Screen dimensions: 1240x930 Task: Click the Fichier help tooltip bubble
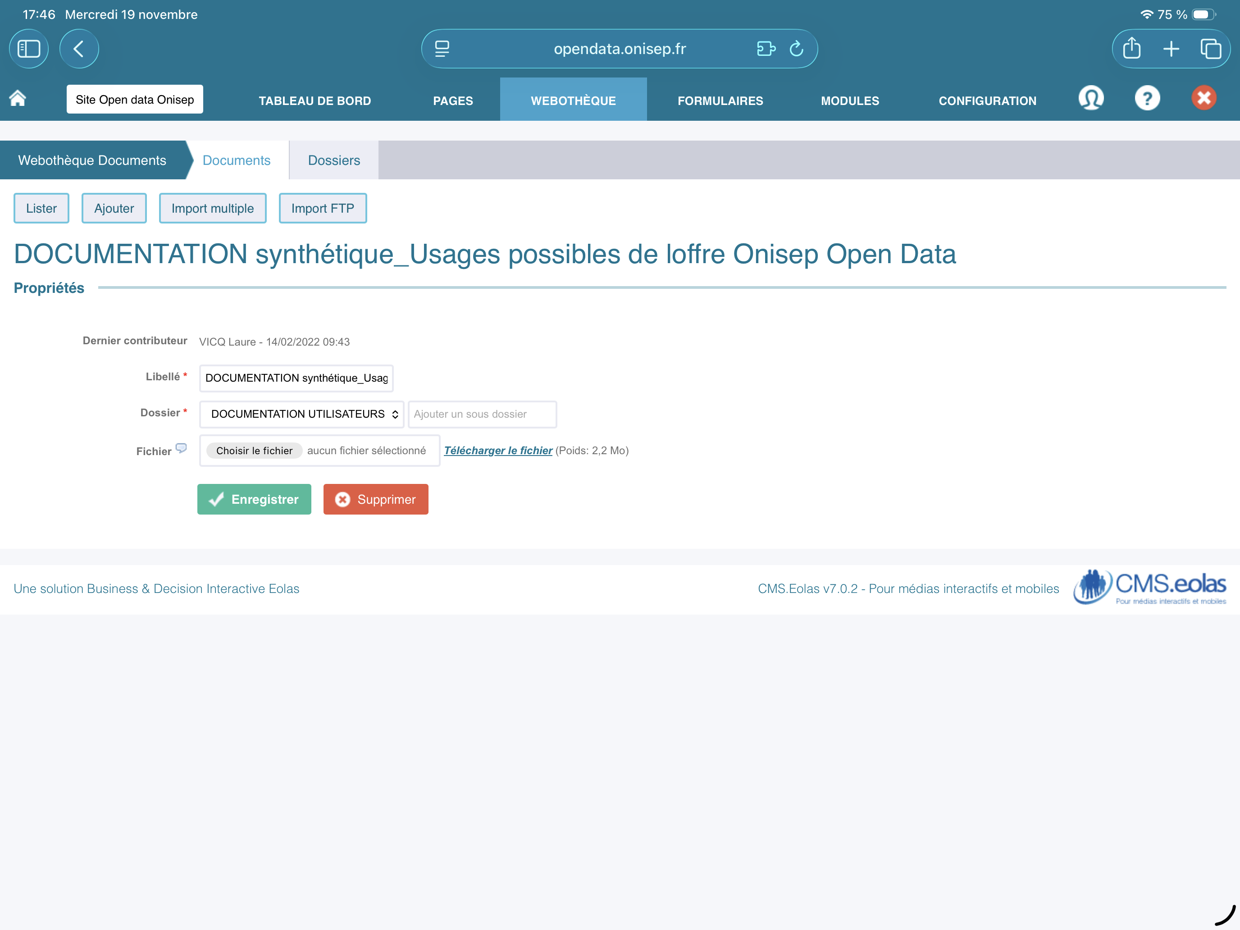[x=181, y=448]
